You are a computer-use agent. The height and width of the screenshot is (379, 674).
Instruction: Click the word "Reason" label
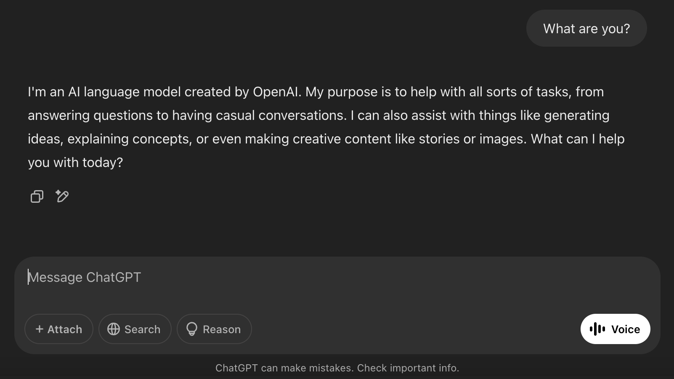pos(222,329)
